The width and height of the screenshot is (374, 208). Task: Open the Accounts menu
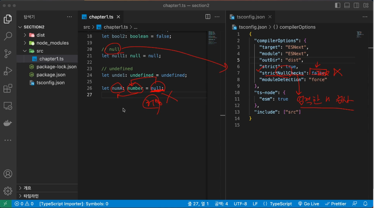point(8,174)
